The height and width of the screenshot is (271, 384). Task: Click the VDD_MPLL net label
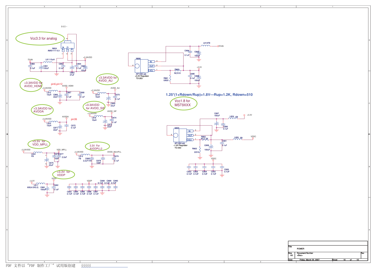[x=62, y=150]
